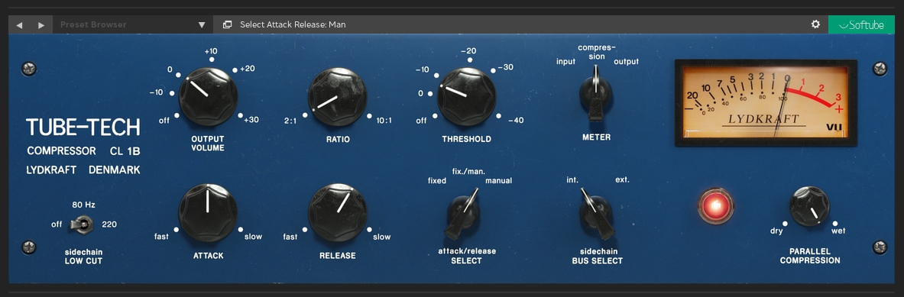Click the VU gain reduction meter
This screenshot has height=297, width=904.
coord(766,102)
